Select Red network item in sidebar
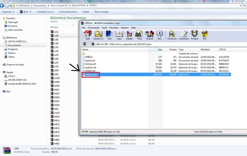This screenshot has width=247, height=156. pyautogui.click(x=6, y=92)
